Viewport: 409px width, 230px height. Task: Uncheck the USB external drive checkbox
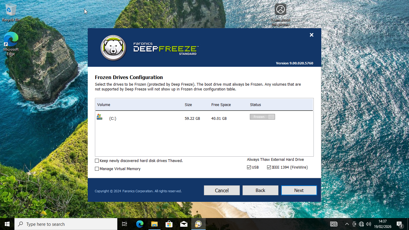[x=249, y=167]
